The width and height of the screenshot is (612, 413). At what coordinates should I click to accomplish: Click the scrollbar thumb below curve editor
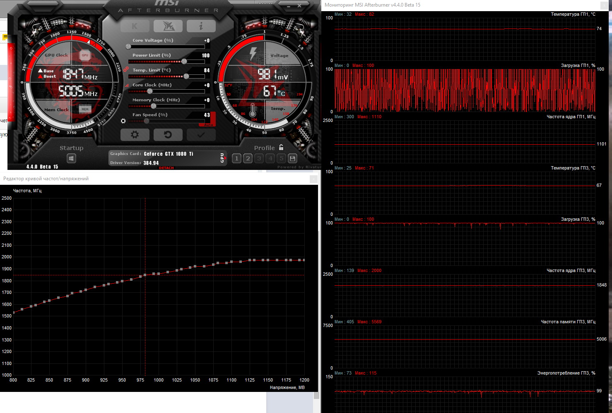pyautogui.click(x=316, y=395)
